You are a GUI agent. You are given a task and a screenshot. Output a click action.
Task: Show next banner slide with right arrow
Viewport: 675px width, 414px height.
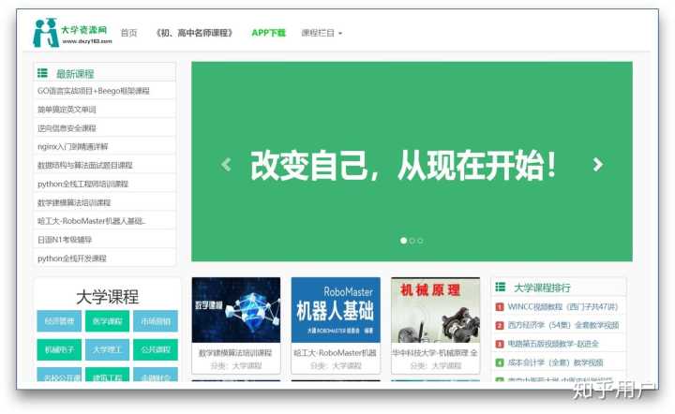(597, 164)
